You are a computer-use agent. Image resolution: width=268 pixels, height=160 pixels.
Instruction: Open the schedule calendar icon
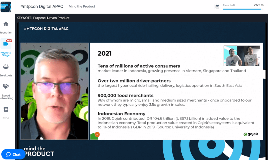click(x=217, y=7)
